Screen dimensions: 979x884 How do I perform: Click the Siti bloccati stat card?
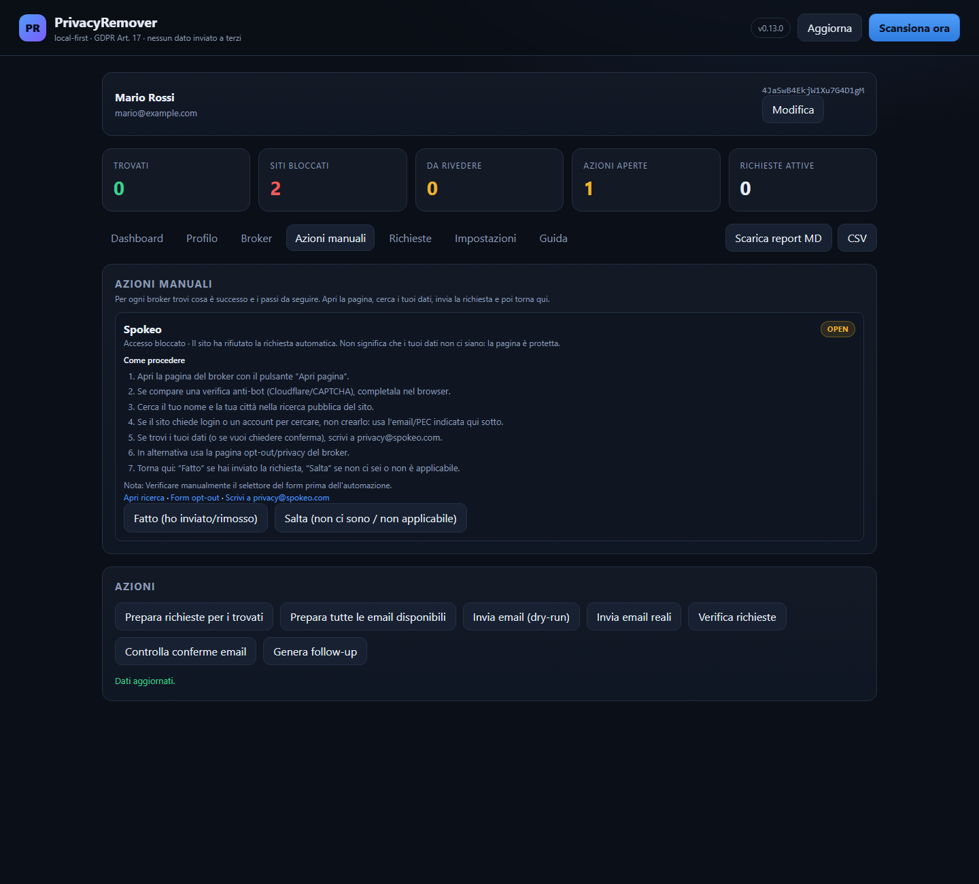(x=332, y=180)
